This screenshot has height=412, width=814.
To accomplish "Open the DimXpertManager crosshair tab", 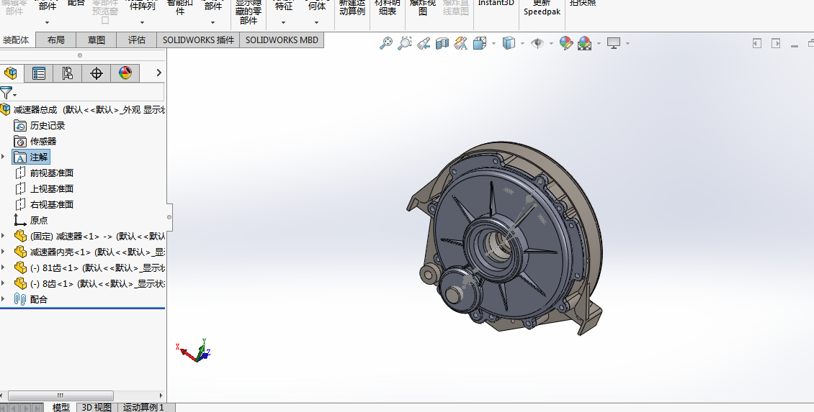I will tap(97, 73).
